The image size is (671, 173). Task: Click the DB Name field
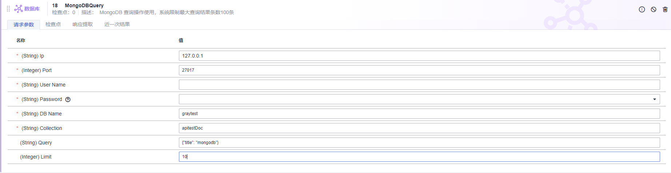419,114
